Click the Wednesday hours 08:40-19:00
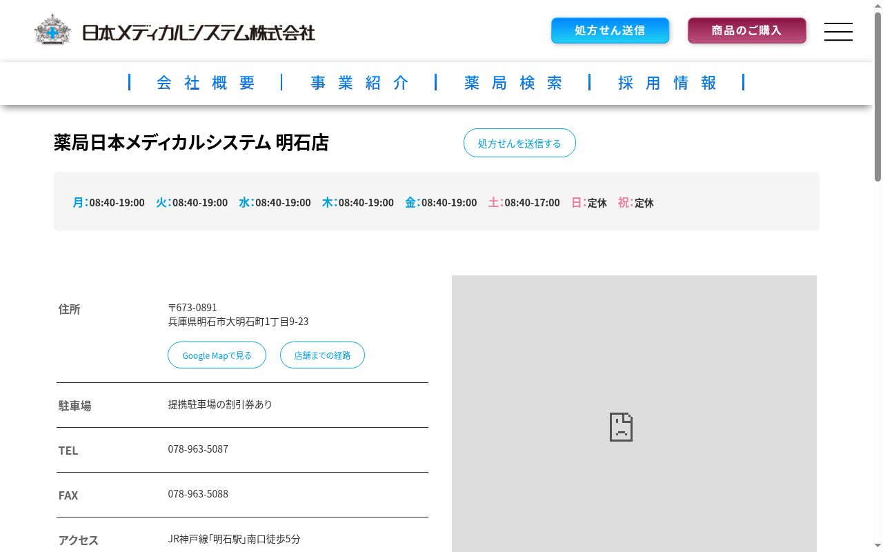The image size is (883, 552). (x=283, y=203)
